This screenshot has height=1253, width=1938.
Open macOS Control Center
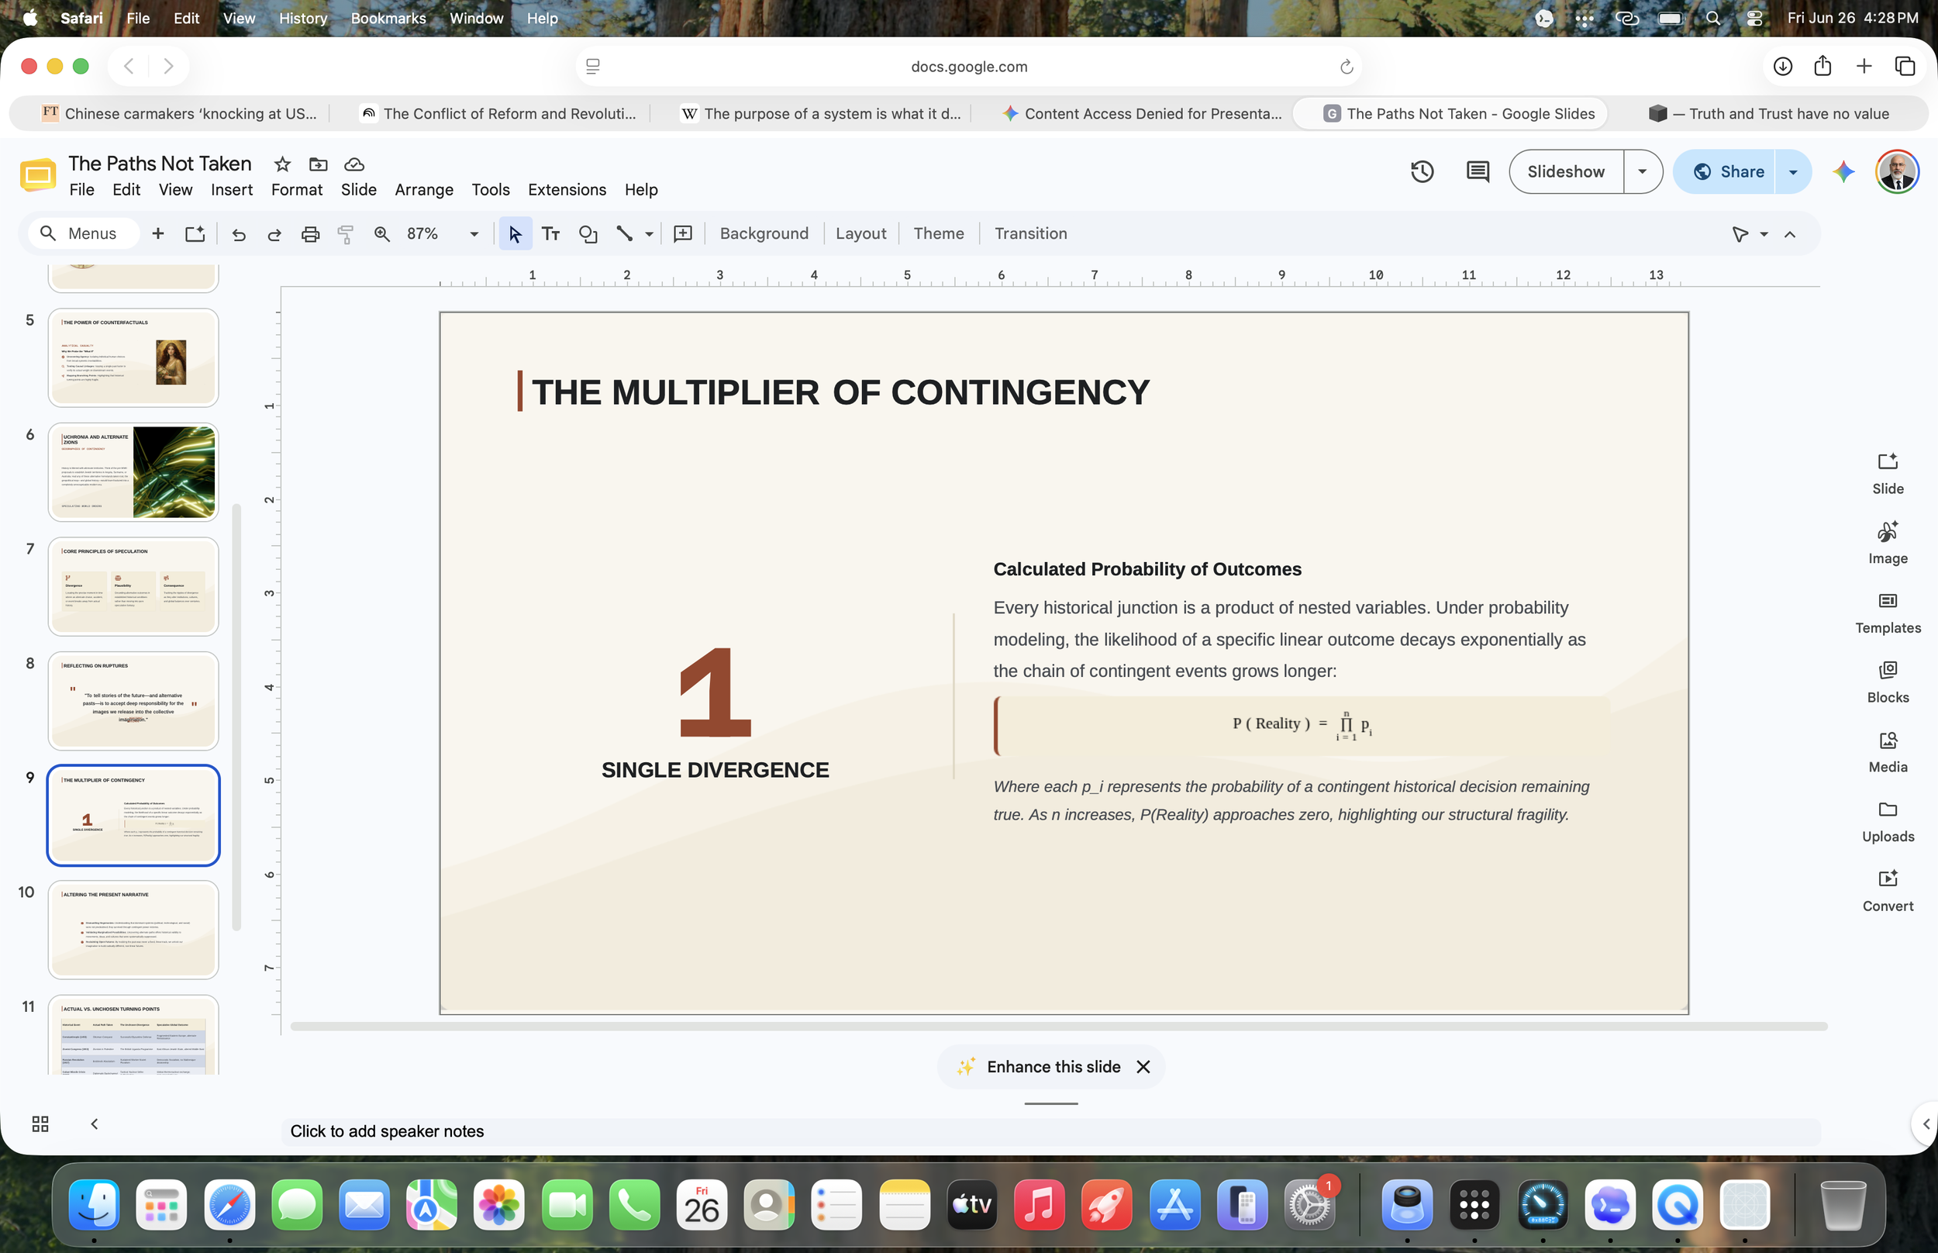1754,18
